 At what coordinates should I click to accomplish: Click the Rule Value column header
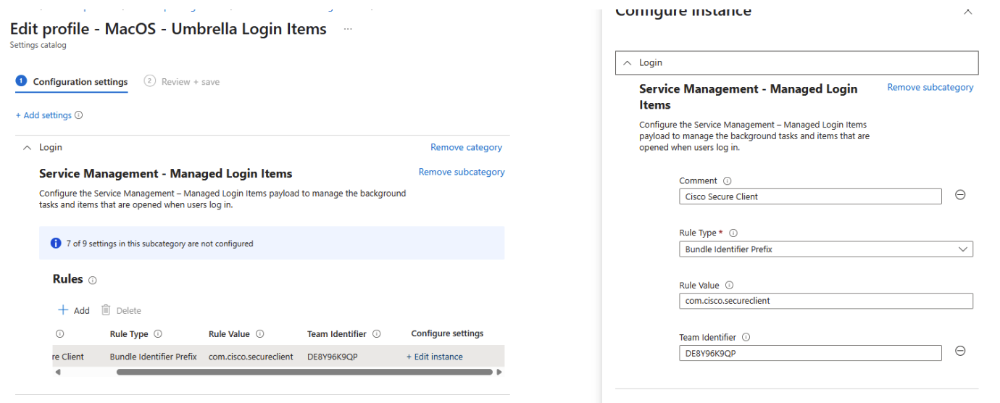coord(229,334)
